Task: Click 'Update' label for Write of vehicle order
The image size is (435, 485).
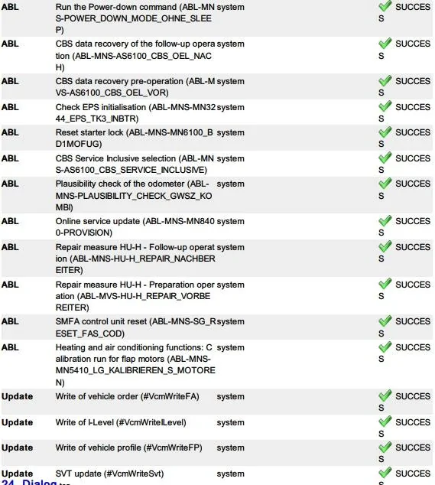Action: point(17,396)
